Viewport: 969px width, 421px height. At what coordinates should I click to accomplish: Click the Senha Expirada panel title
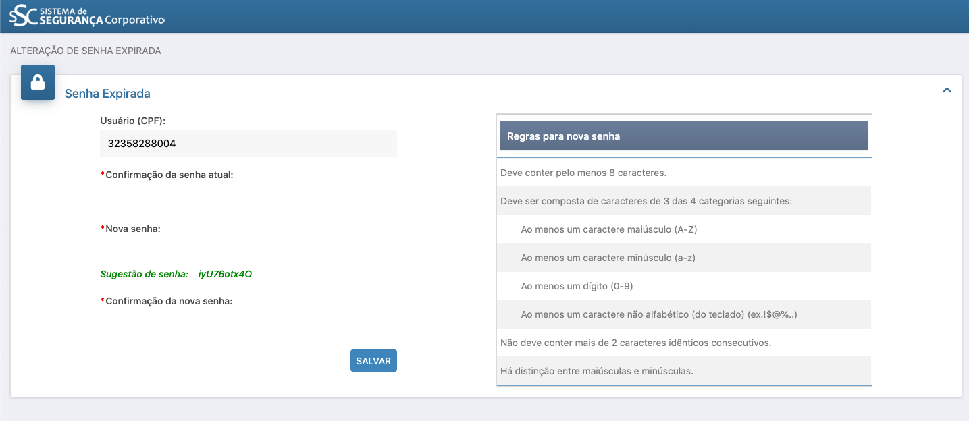click(107, 94)
